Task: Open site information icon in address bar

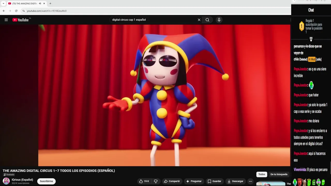Action: (24, 11)
